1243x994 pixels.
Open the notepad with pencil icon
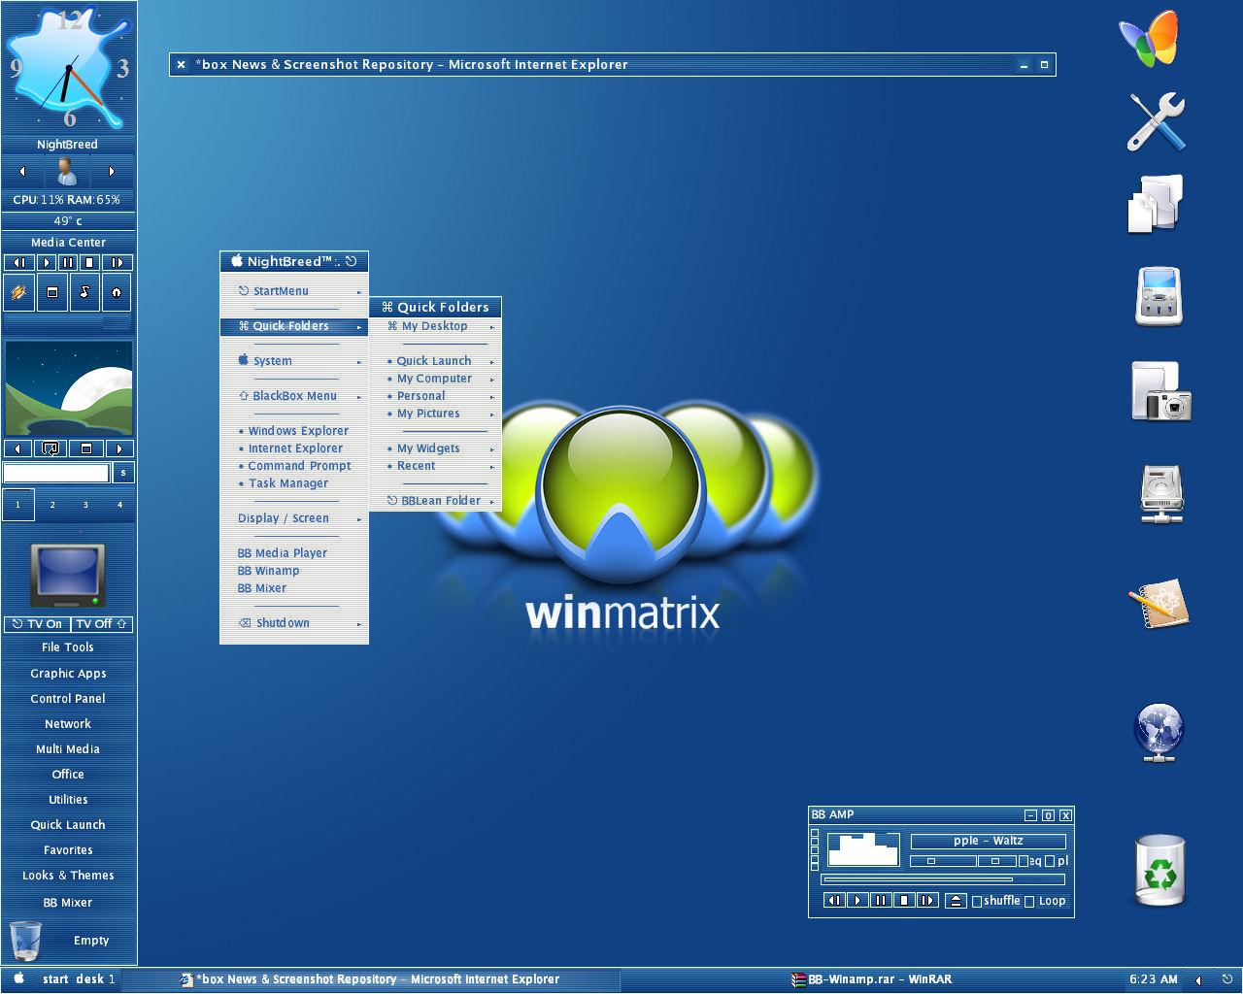1159,604
